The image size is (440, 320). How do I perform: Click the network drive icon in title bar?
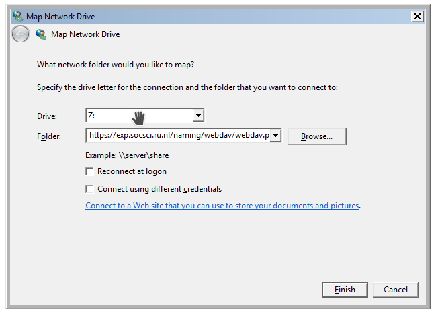tap(17, 16)
